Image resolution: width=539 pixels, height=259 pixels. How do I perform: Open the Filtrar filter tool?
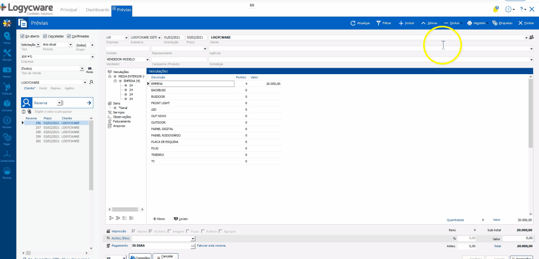(379, 23)
